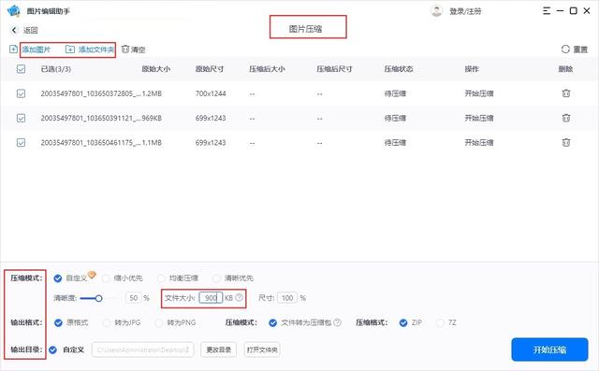Select 转为PNG output format

[158, 323]
